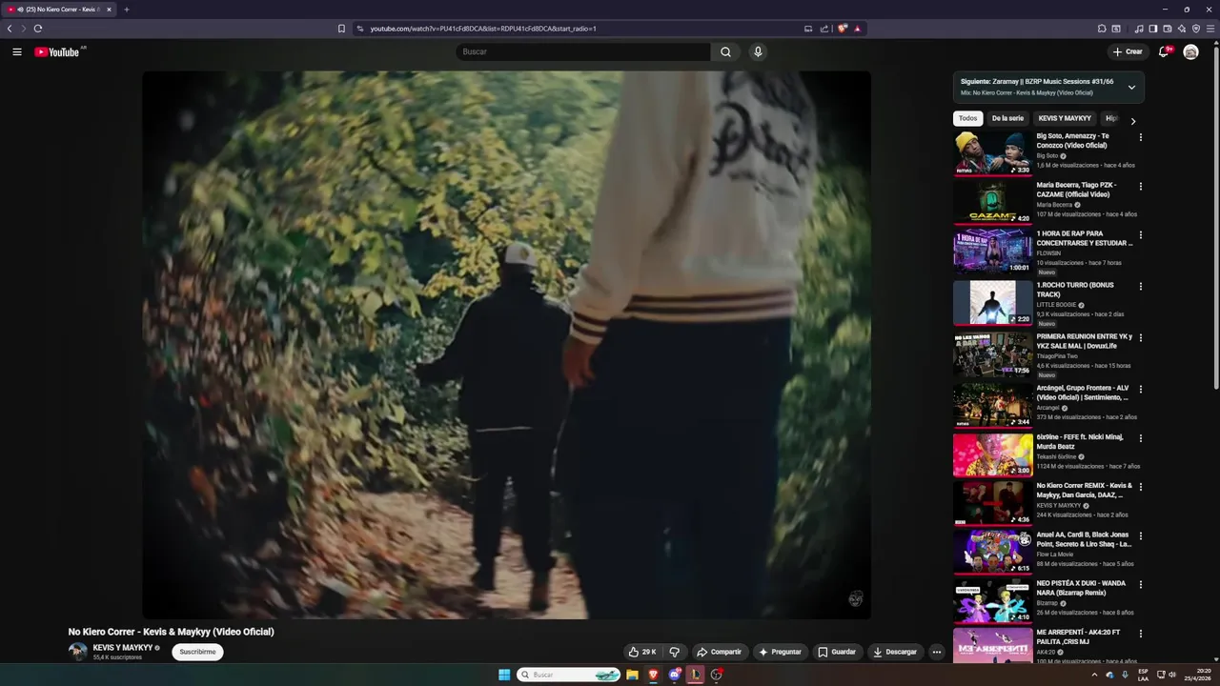Expand the mix playlist queue chevron

[1131, 87]
